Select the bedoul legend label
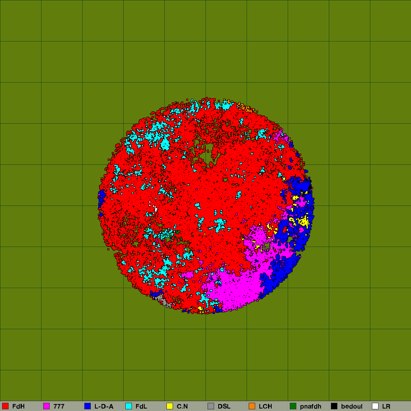The width and height of the screenshot is (411, 411). 352,406
